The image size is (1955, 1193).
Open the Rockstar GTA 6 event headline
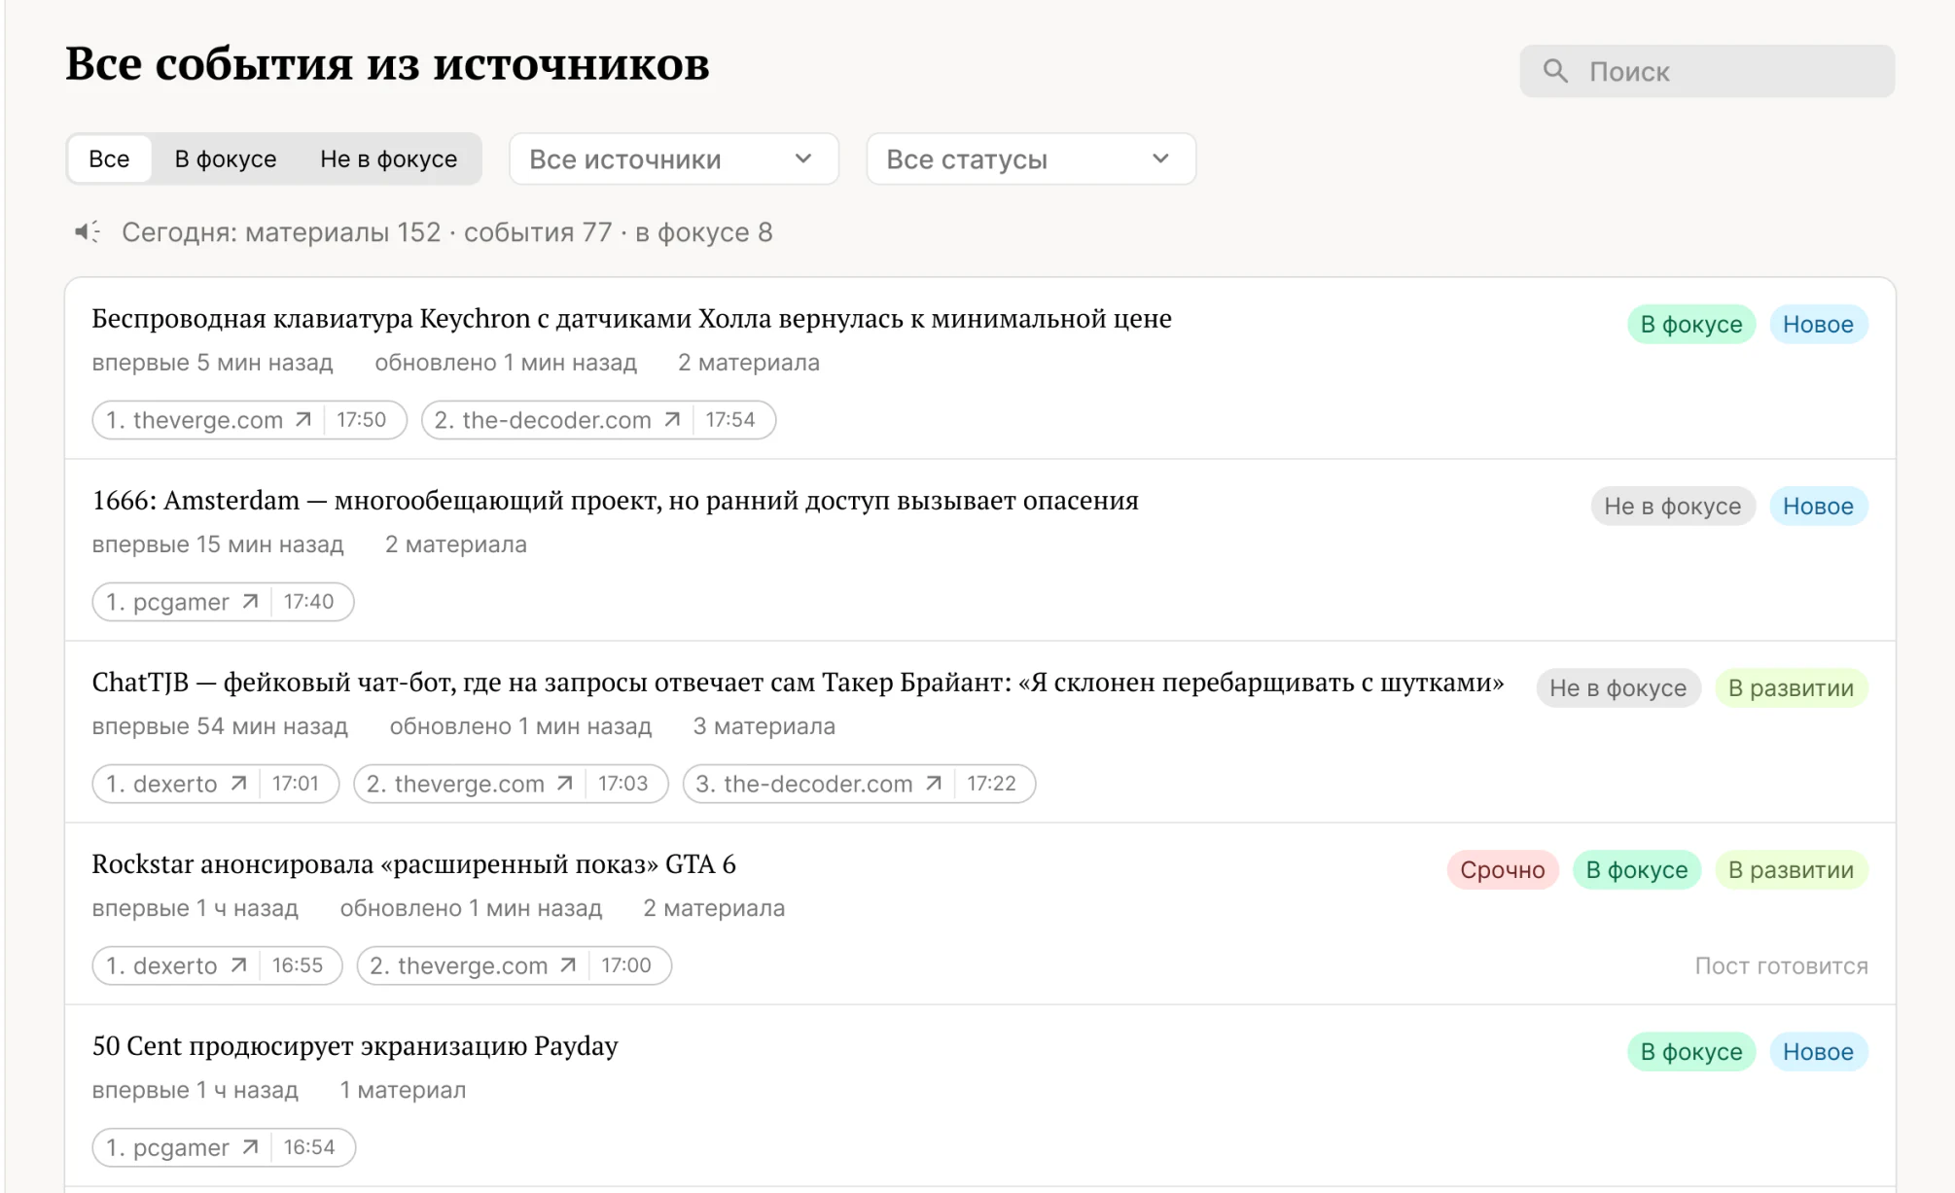click(x=413, y=863)
